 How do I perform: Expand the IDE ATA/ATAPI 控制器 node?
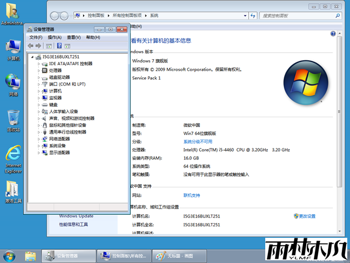(39, 64)
